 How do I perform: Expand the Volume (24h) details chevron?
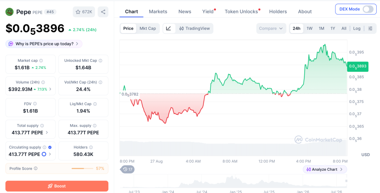[50, 89]
